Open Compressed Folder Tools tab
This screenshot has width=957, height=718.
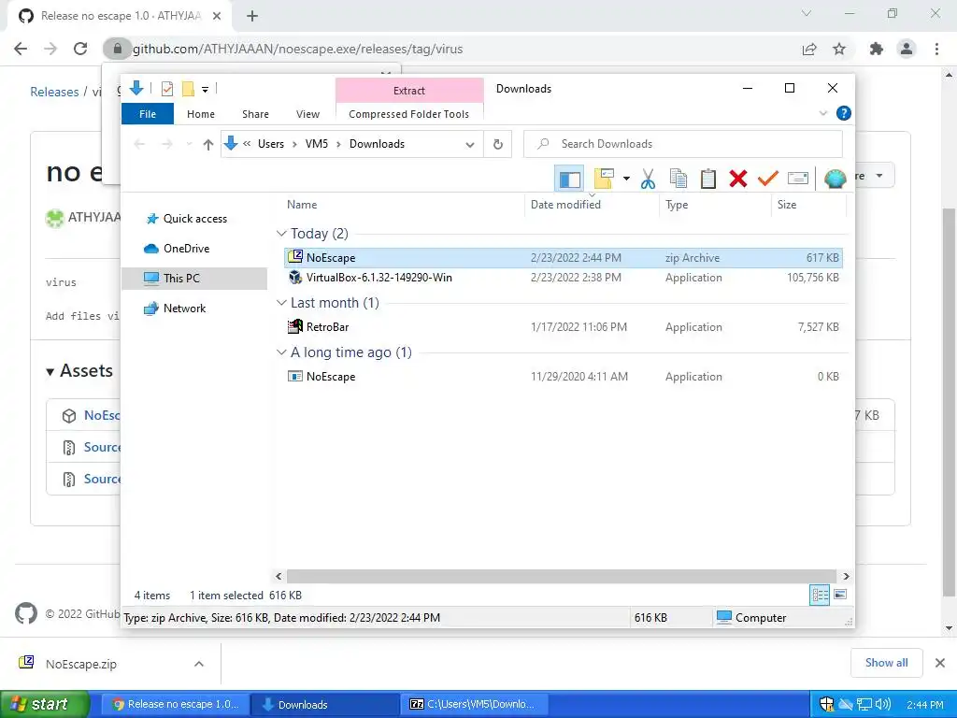click(x=409, y=114)
